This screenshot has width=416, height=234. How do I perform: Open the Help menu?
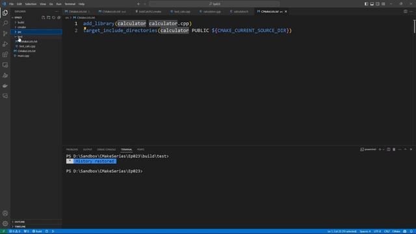pyautogui.click(x=81, y=4)
